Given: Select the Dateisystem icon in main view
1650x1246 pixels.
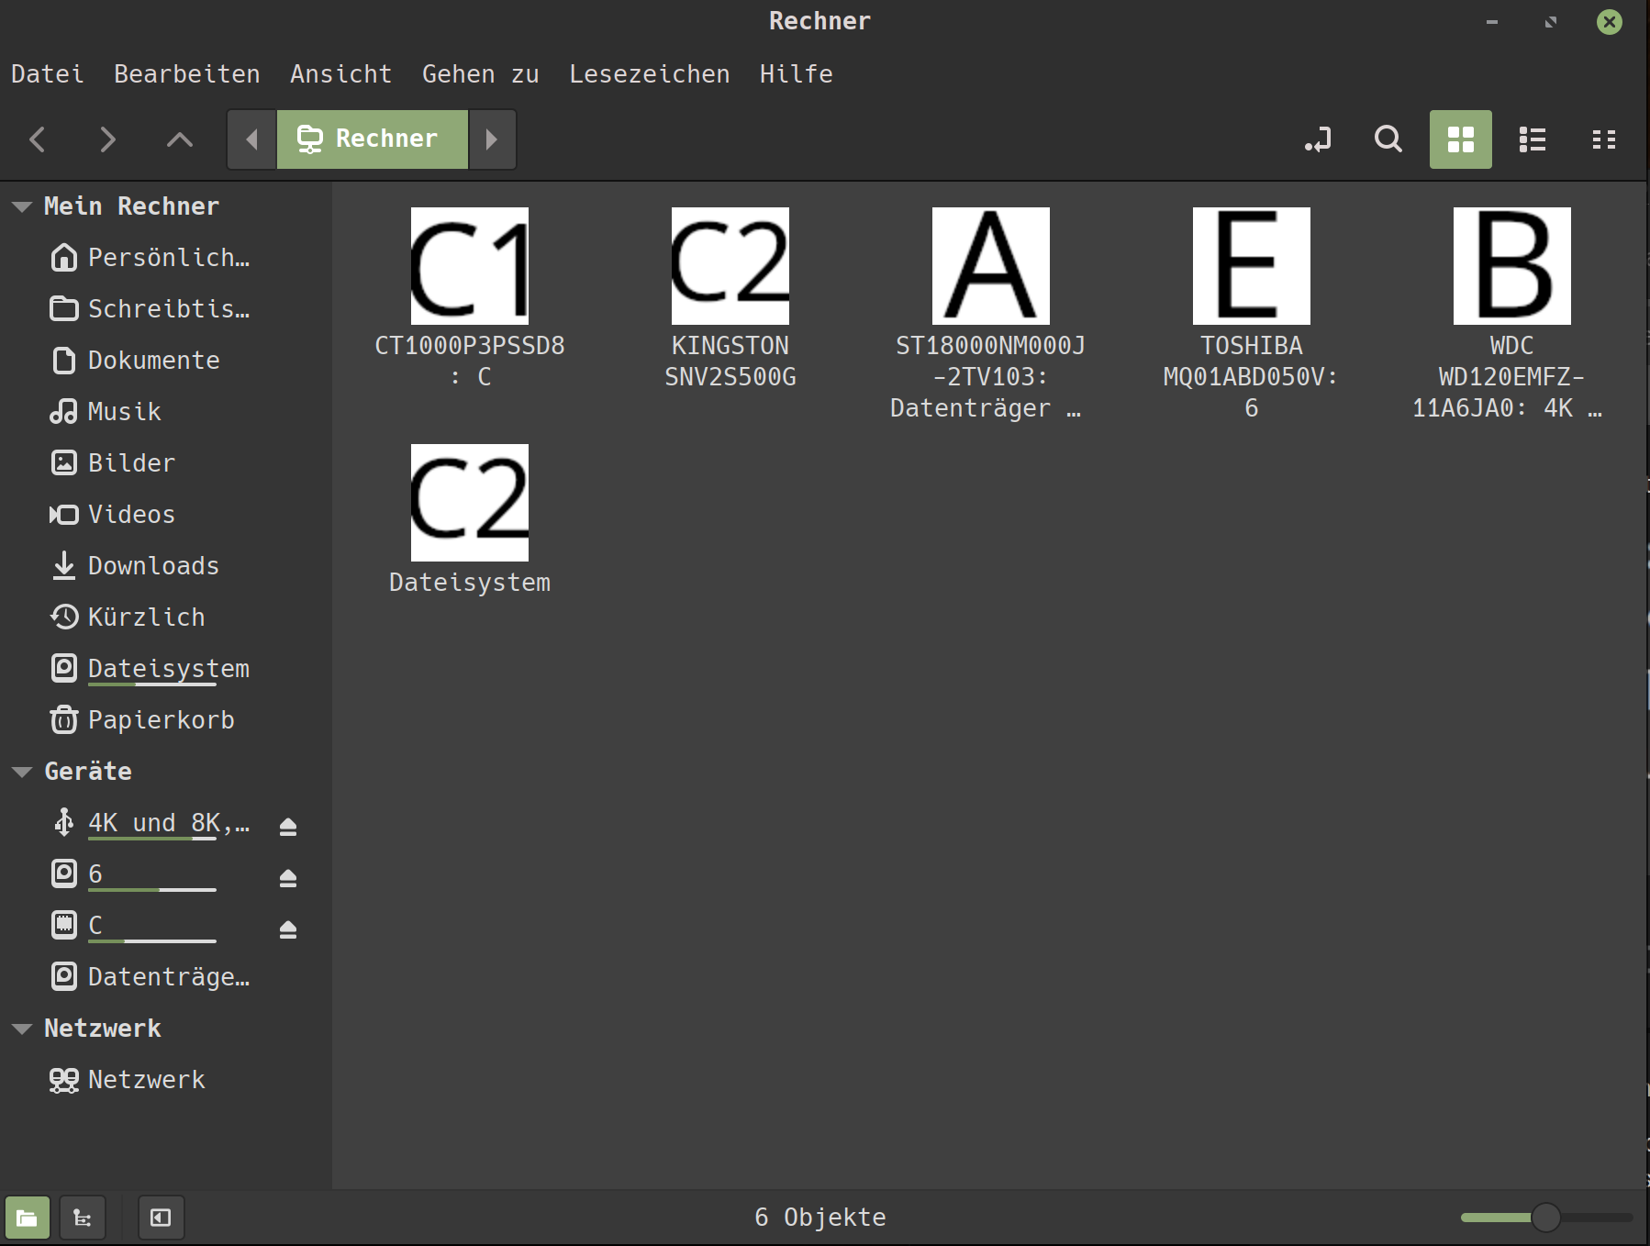Looking at the screenshot, I should tap(470, 503).
